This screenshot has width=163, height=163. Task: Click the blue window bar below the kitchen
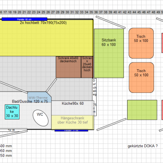pyautogui.click(x=71, y=131)
